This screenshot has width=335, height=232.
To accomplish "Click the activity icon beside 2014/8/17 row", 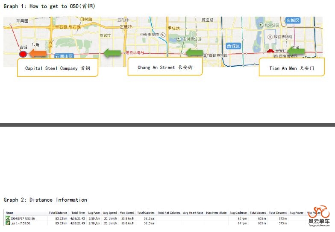I will point(7,218).
